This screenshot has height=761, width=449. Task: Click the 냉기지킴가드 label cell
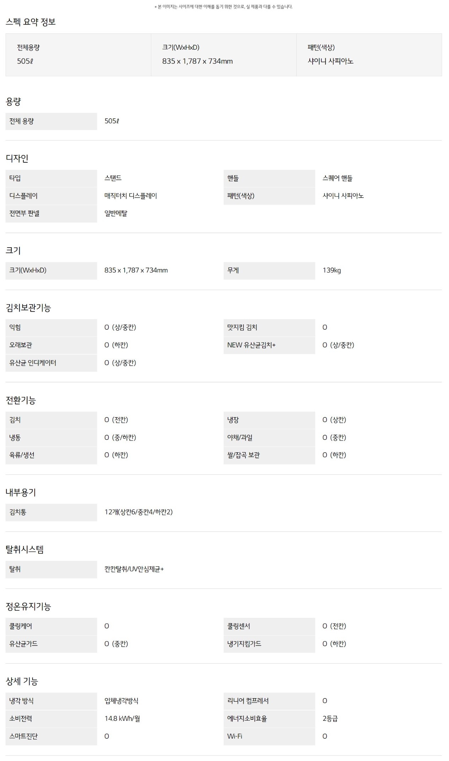coord(269,644)
